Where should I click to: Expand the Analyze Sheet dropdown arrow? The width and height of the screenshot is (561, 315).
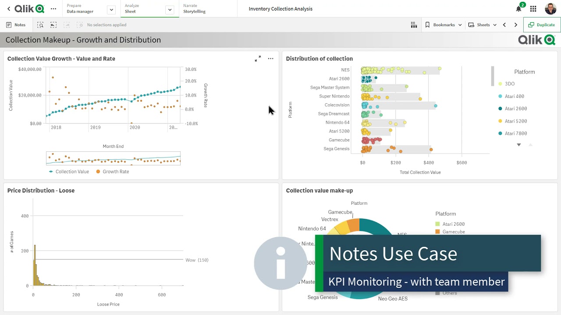[170, 9]
